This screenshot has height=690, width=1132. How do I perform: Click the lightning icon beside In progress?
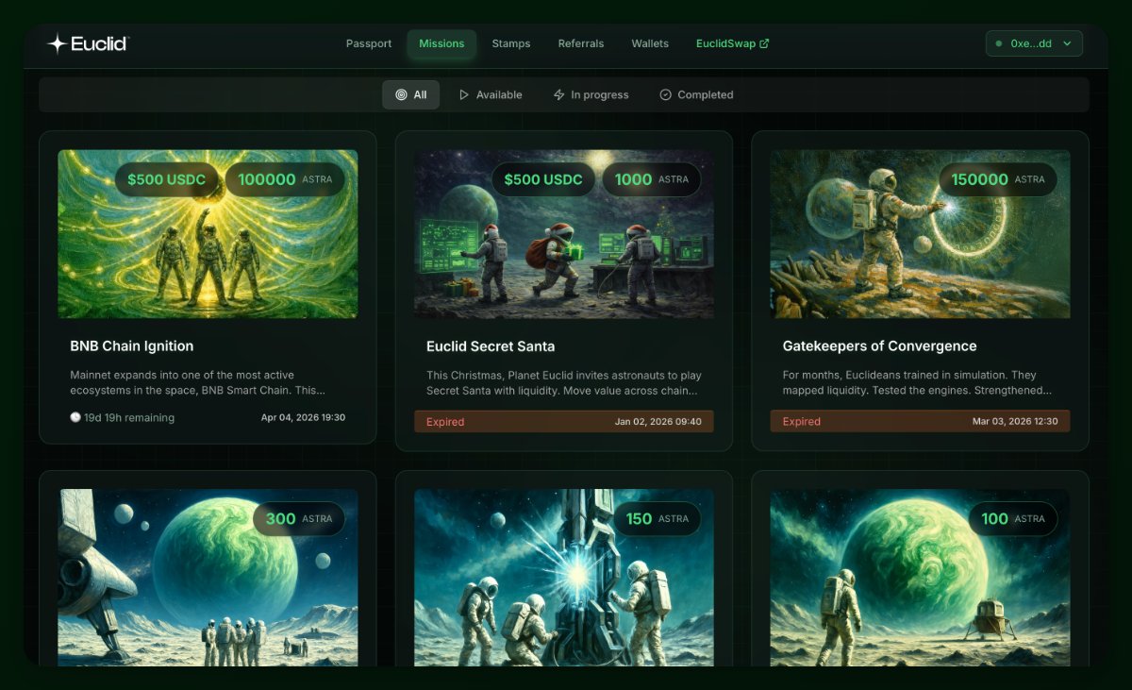(558, 95)
